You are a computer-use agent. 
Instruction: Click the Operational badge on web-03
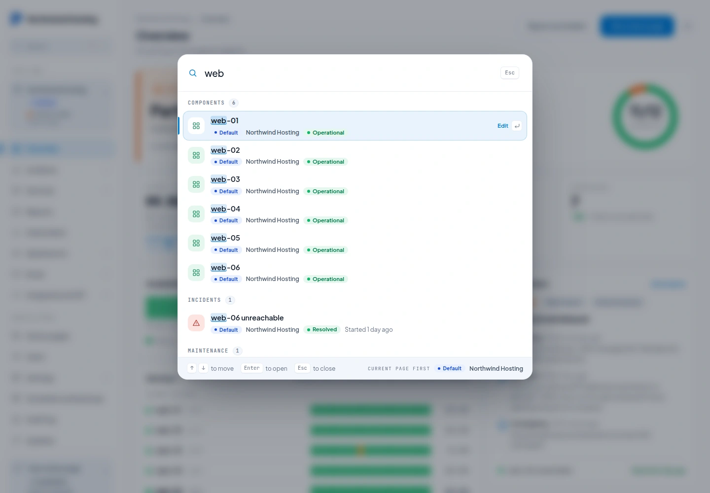[x=326, y=191]
